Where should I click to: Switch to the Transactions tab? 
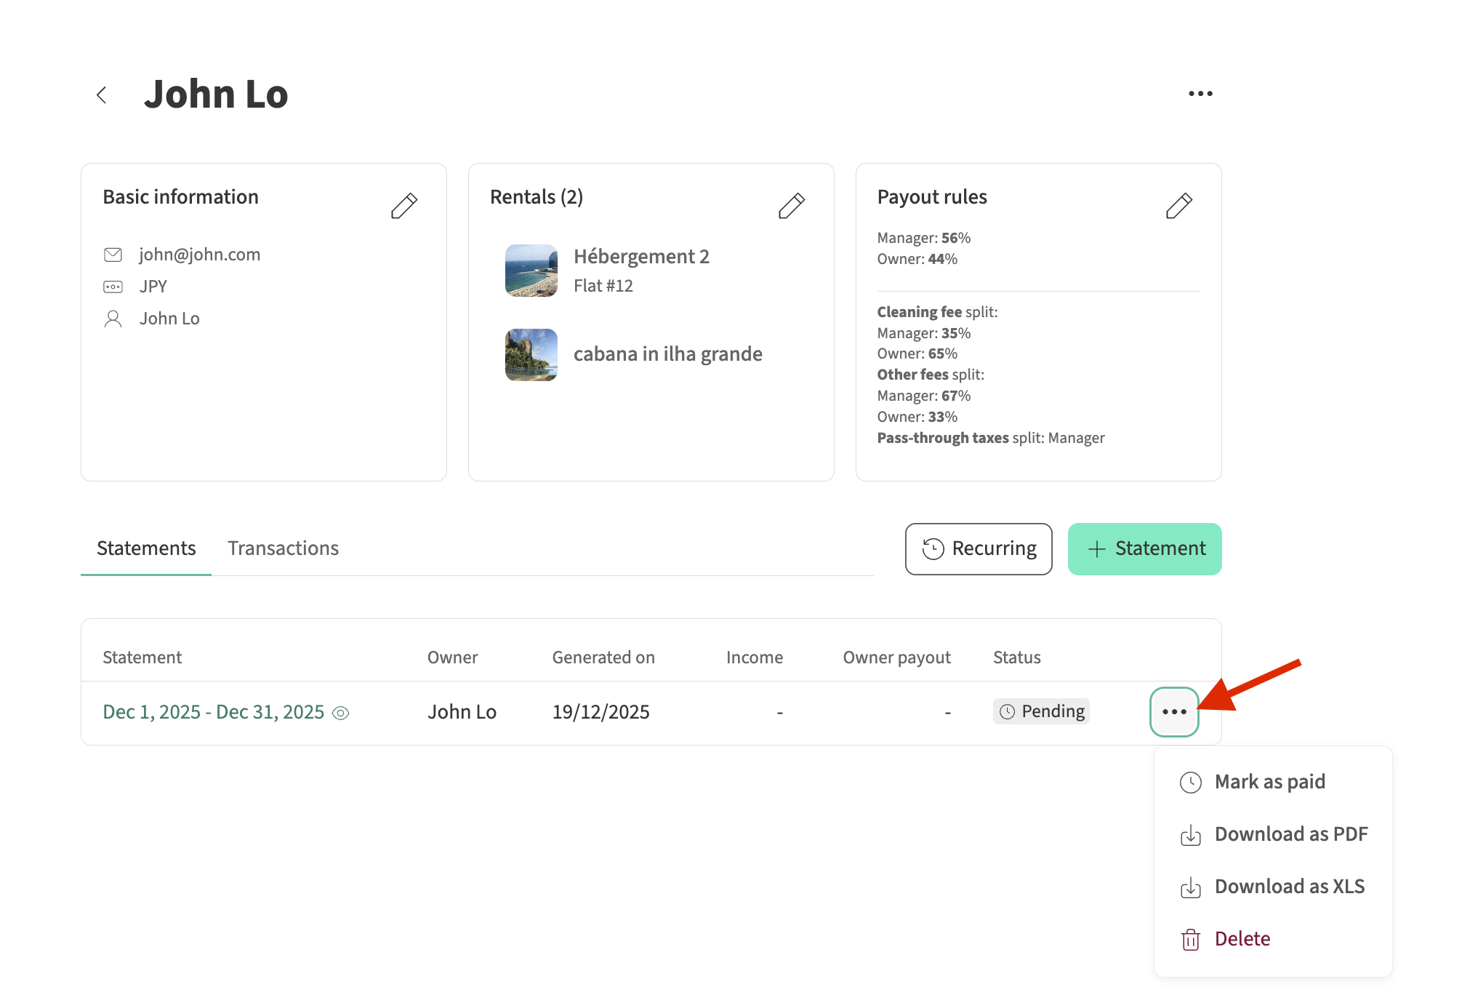point(283,548)
